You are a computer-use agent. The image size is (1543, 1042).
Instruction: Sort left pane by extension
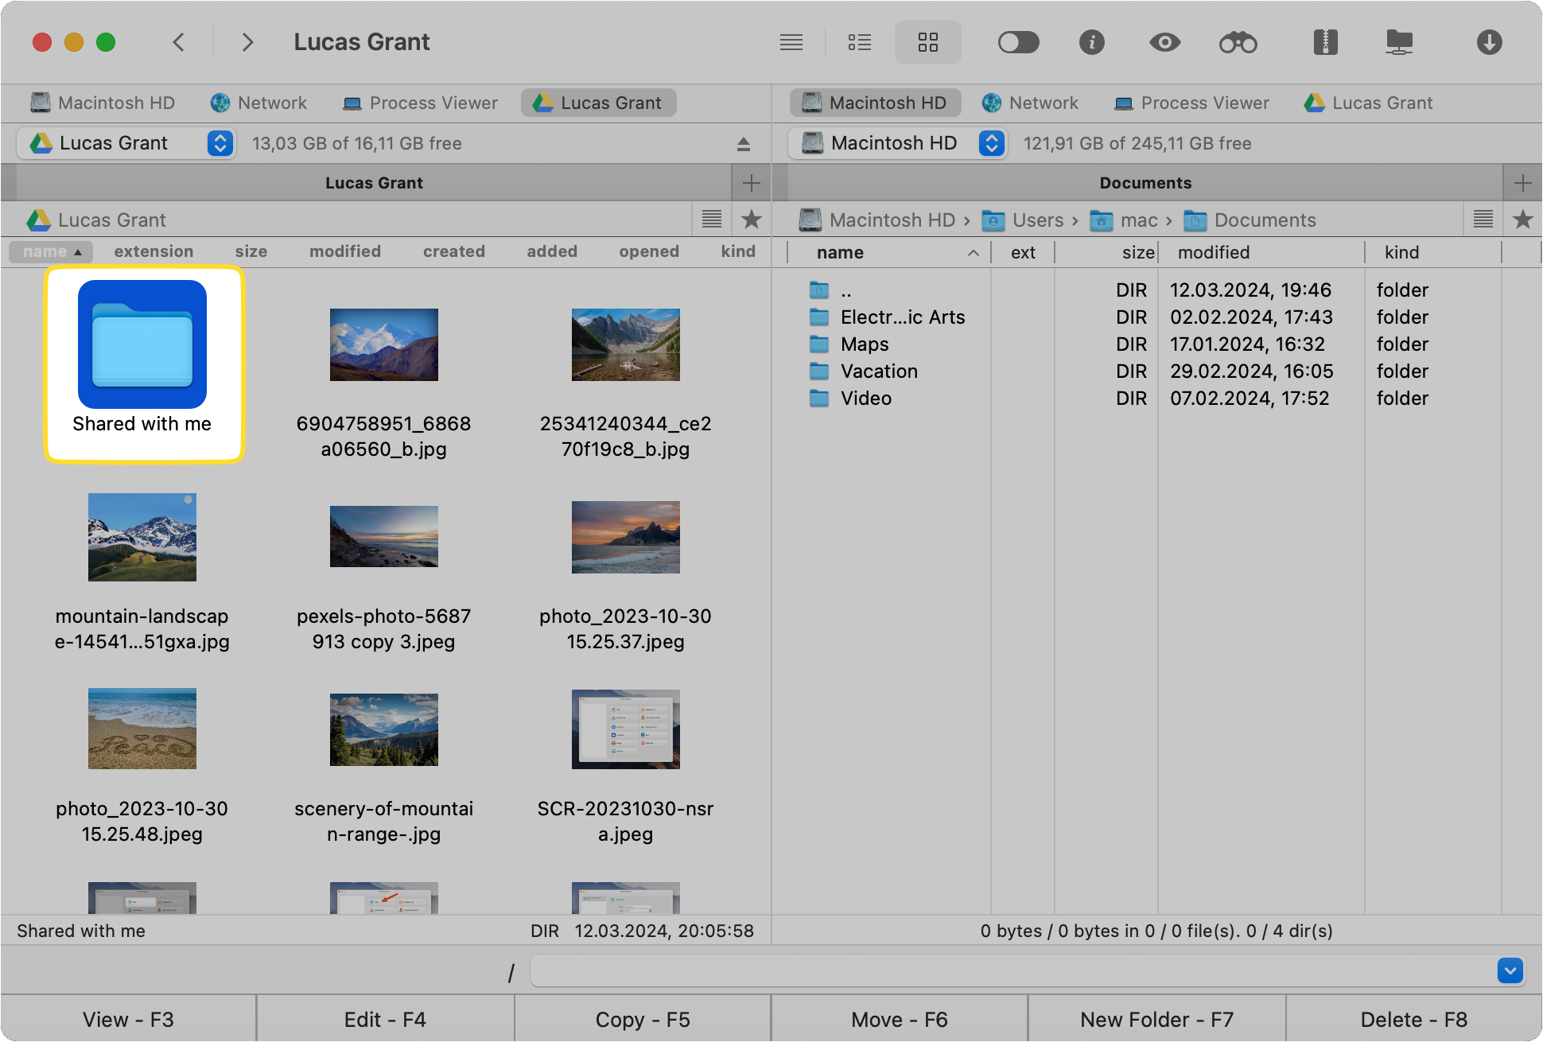point(154,251)
